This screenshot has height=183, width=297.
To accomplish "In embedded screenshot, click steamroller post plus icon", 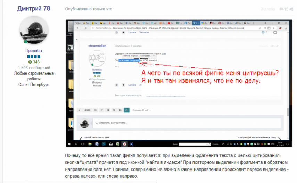I will [x=123, y=85].
